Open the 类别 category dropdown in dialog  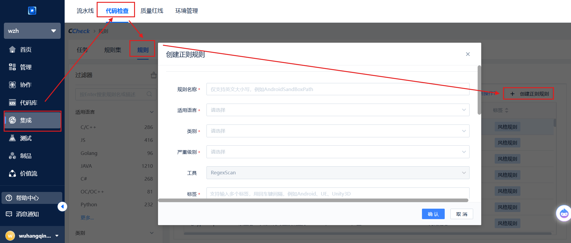(338, 131)
